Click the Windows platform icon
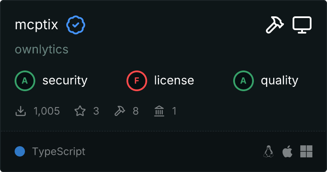This screenshot has width=327, height=172. (x=306, y=151)
